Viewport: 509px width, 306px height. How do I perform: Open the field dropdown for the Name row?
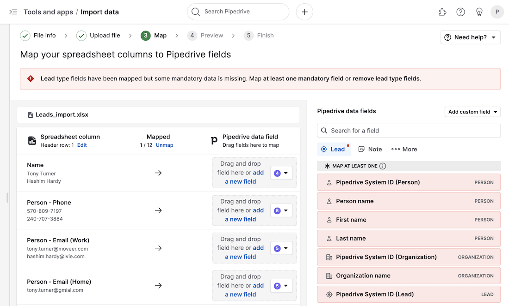point(281,173)
